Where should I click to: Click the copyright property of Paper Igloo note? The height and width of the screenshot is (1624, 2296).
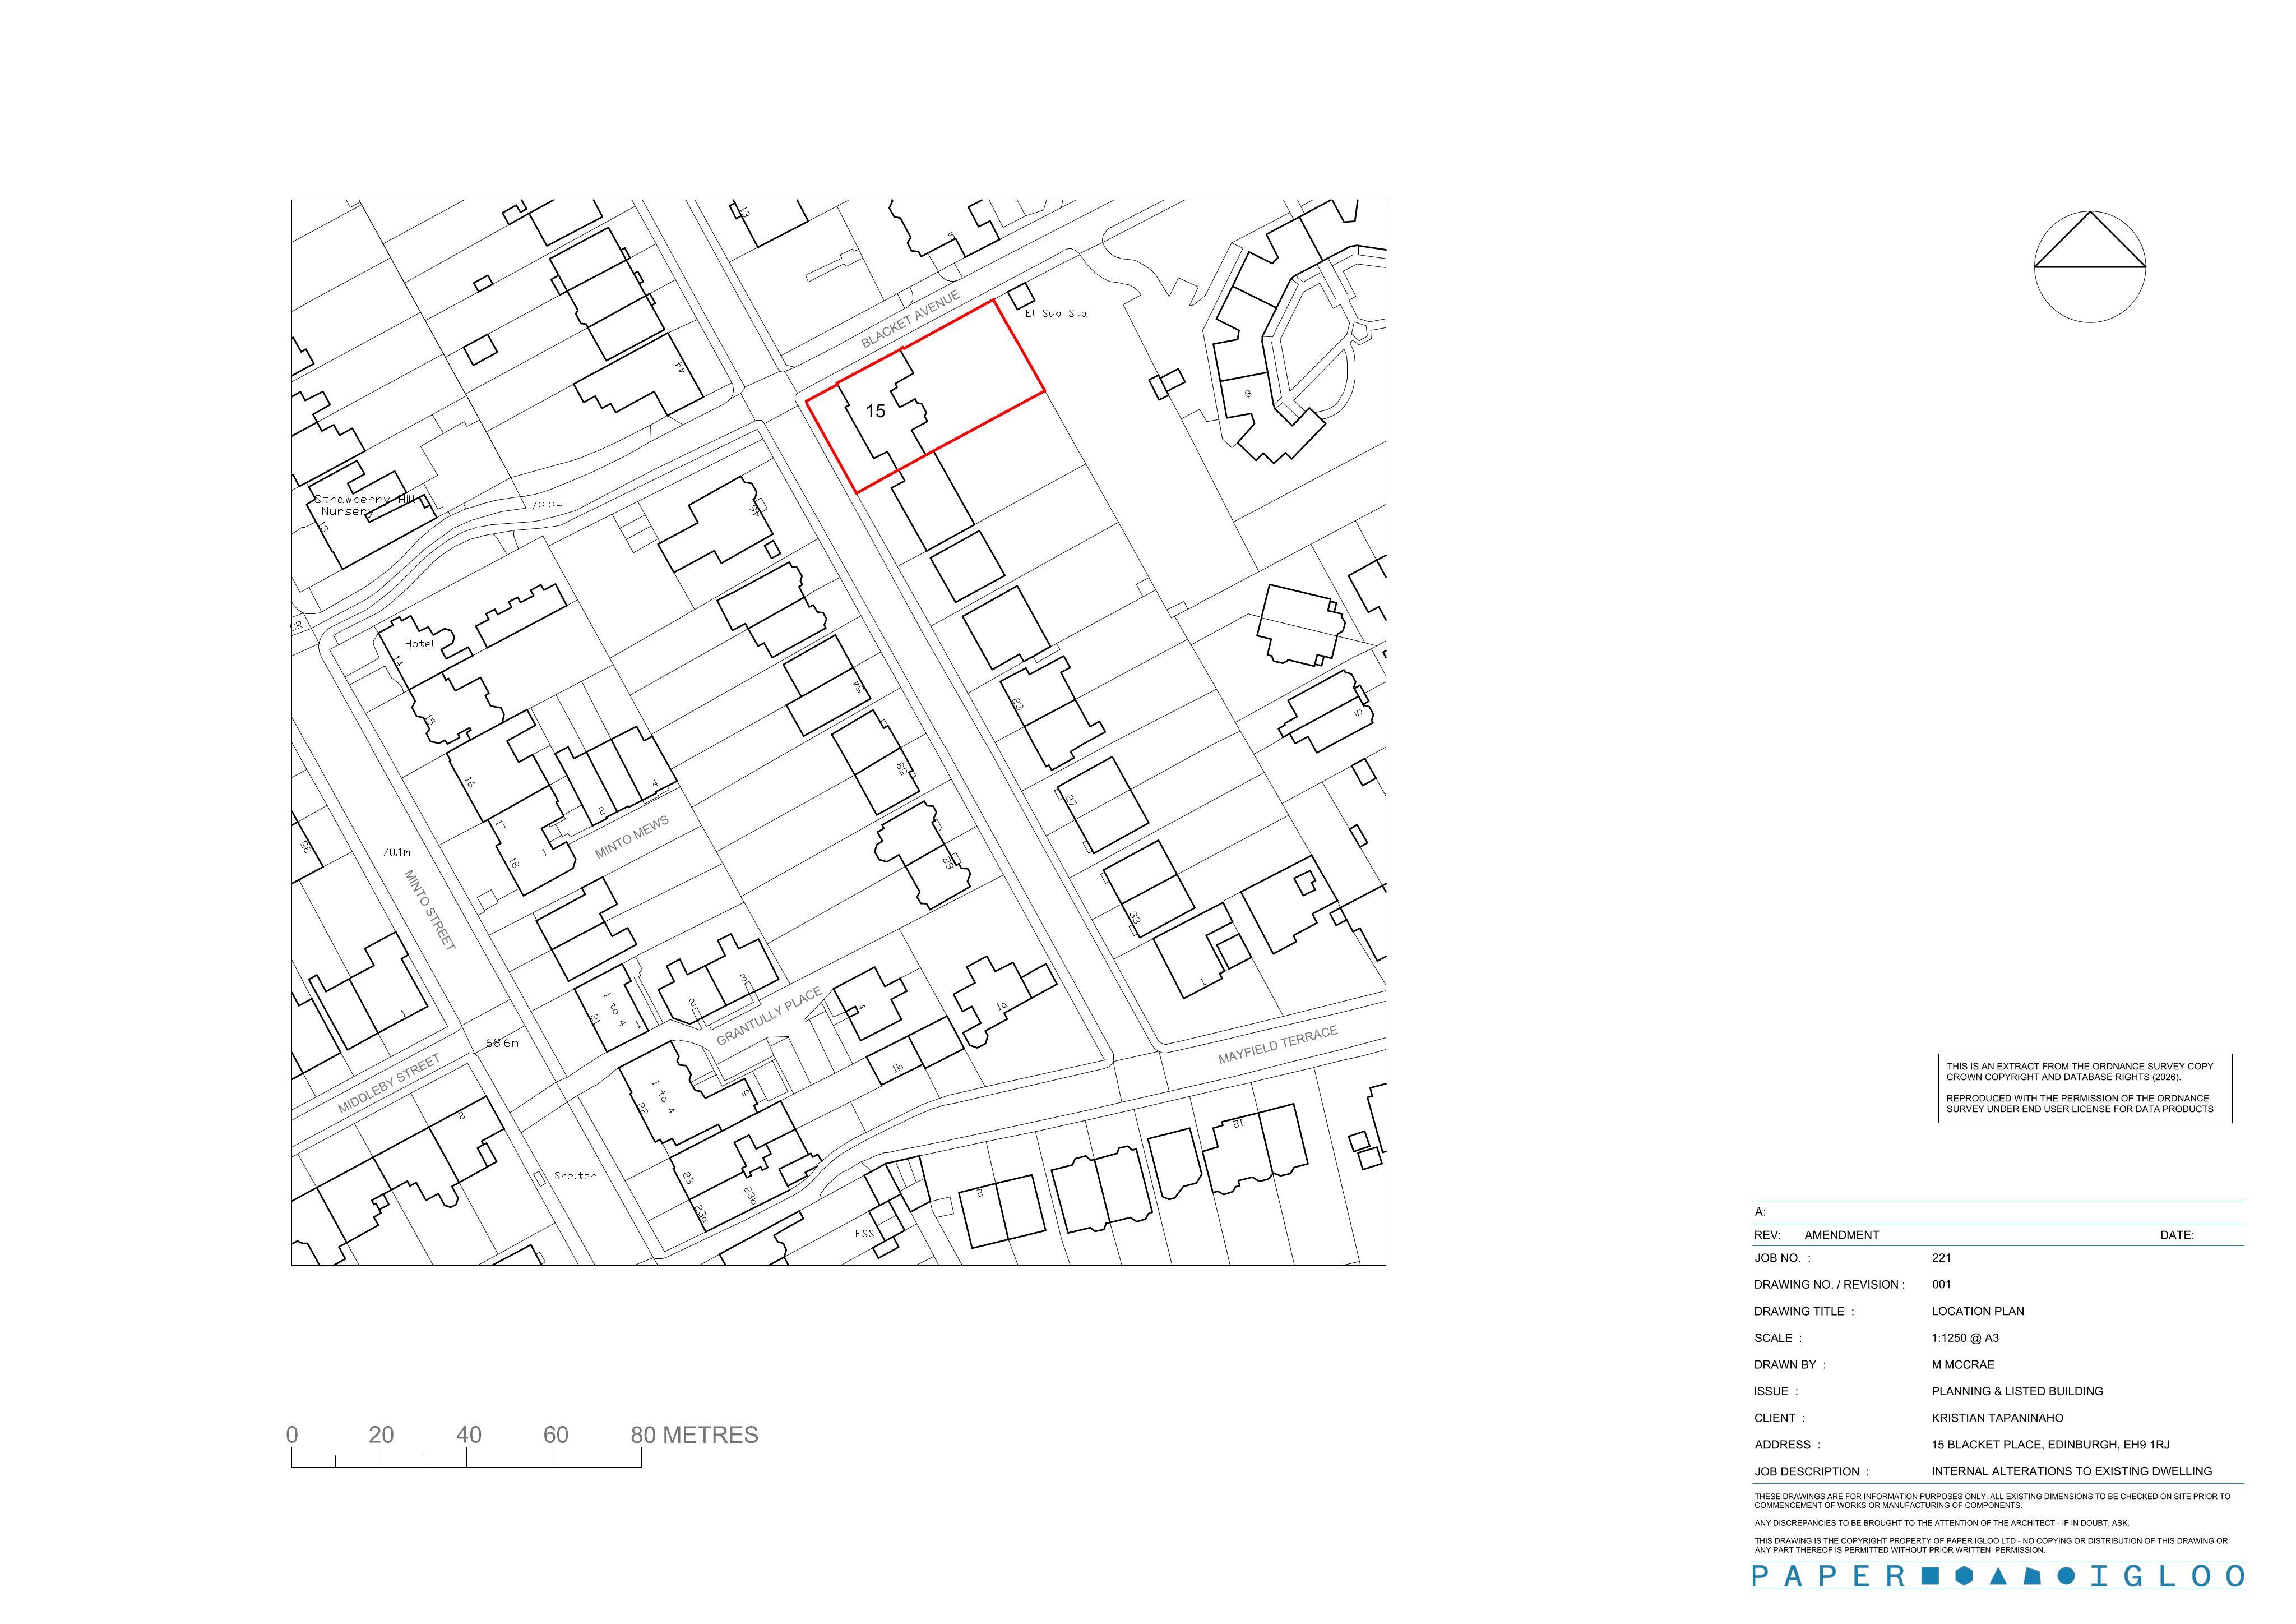click(x=1991, y=1546)
